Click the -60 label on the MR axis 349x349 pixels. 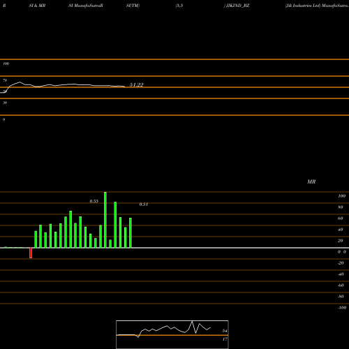[341, 285]
